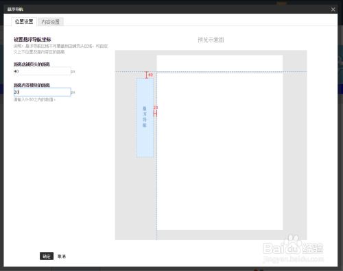Focus the 距离内容模块的距离 input showing 20

click(x=42, y=92)
